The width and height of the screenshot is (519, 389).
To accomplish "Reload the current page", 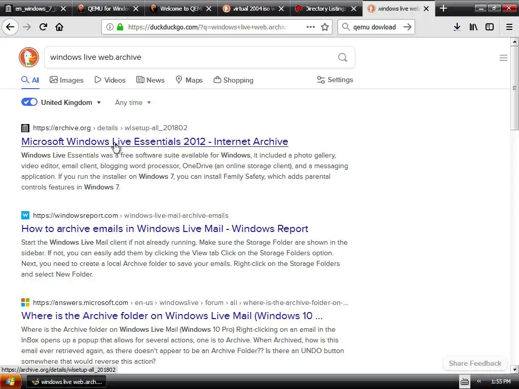I will [x=43, y=27].
